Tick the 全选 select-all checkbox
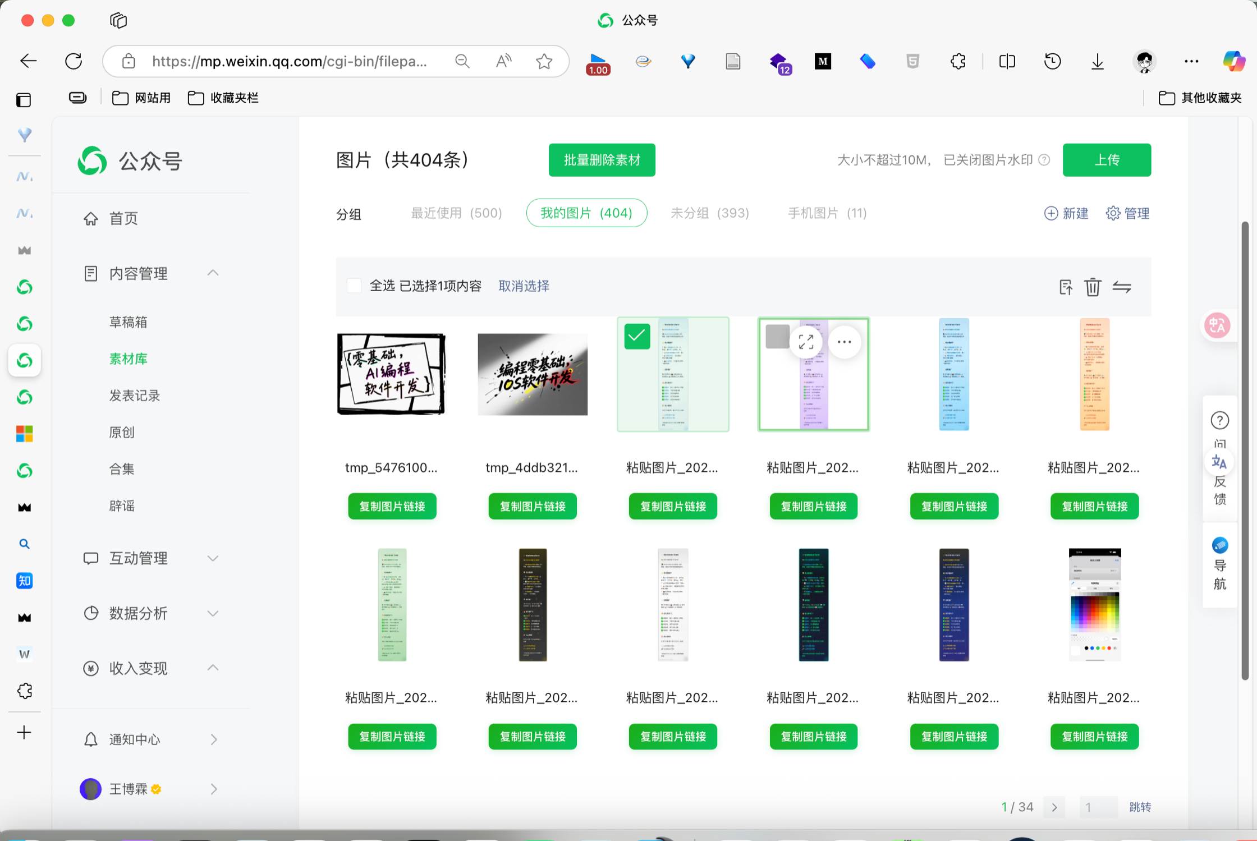The height and width of the screenshot is (841, 1257). click(354, 286)
